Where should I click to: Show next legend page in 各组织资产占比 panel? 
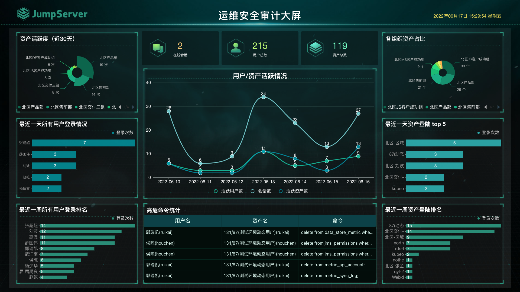(499, 107)
